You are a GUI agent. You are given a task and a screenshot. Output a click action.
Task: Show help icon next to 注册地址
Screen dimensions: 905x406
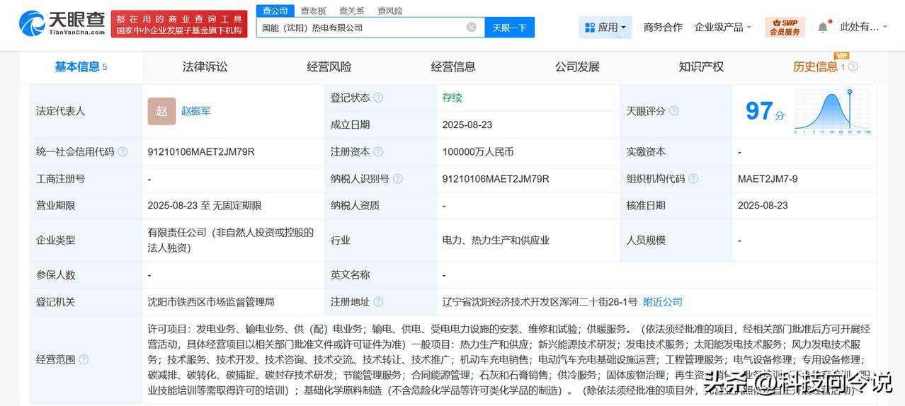[378, 302]
